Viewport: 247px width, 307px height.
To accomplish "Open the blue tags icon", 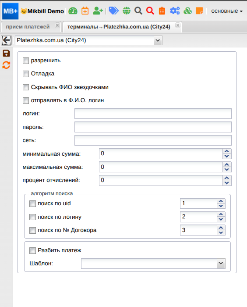I will click(113, 11).
